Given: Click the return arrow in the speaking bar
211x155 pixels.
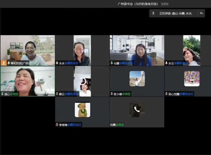Looking at the screenshot, I should pyautogui.click(x=201, y=13).
